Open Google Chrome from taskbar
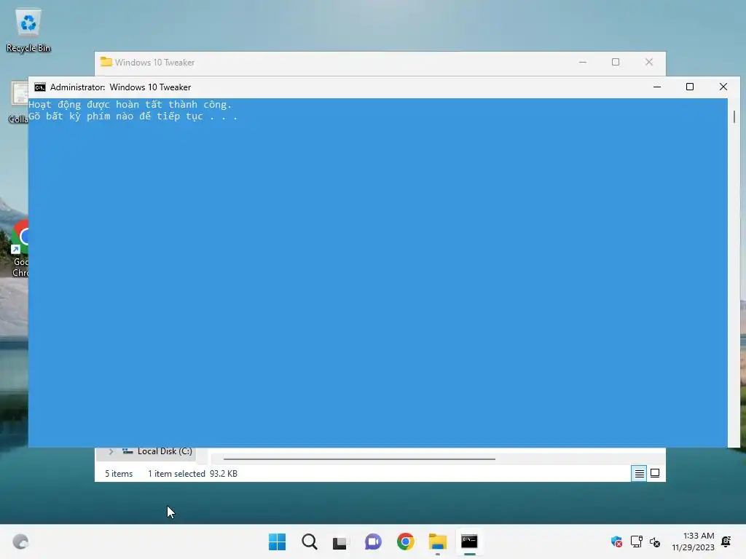Image resolution: width=746 pixels, height=559 pixels. pos(405,542)
